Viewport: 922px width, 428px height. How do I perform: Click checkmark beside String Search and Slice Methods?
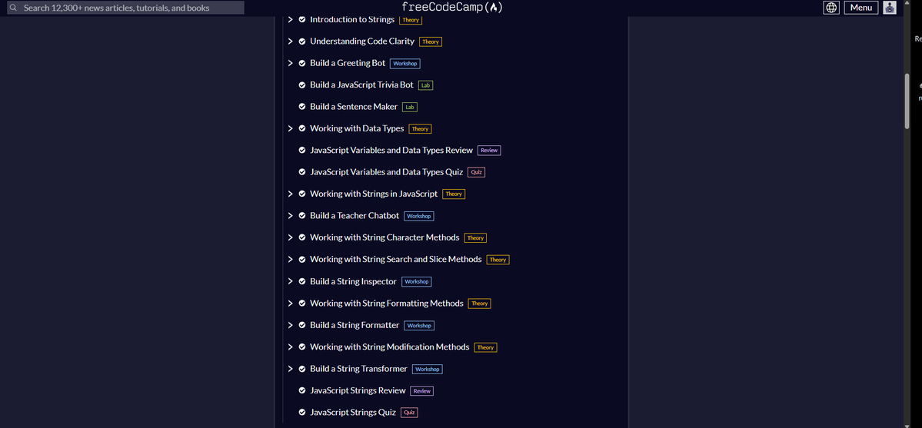tap(302, 259)
